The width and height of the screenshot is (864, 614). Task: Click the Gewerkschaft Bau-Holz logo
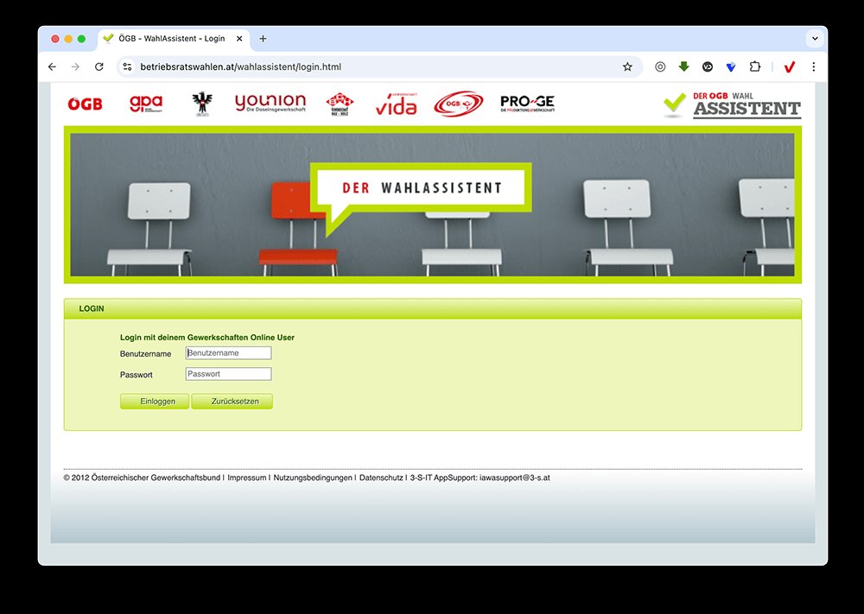point(339,103)
